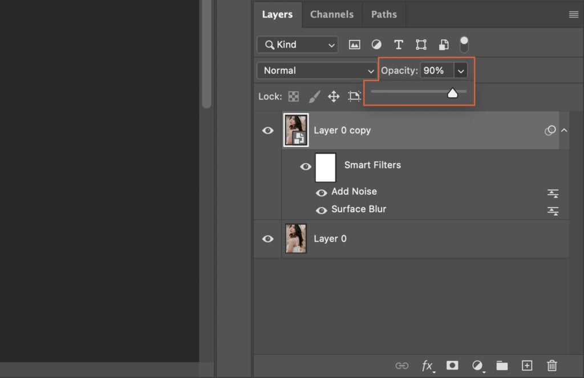Create a new group
This screenshot has height=378, width=584.
point(502,365)
